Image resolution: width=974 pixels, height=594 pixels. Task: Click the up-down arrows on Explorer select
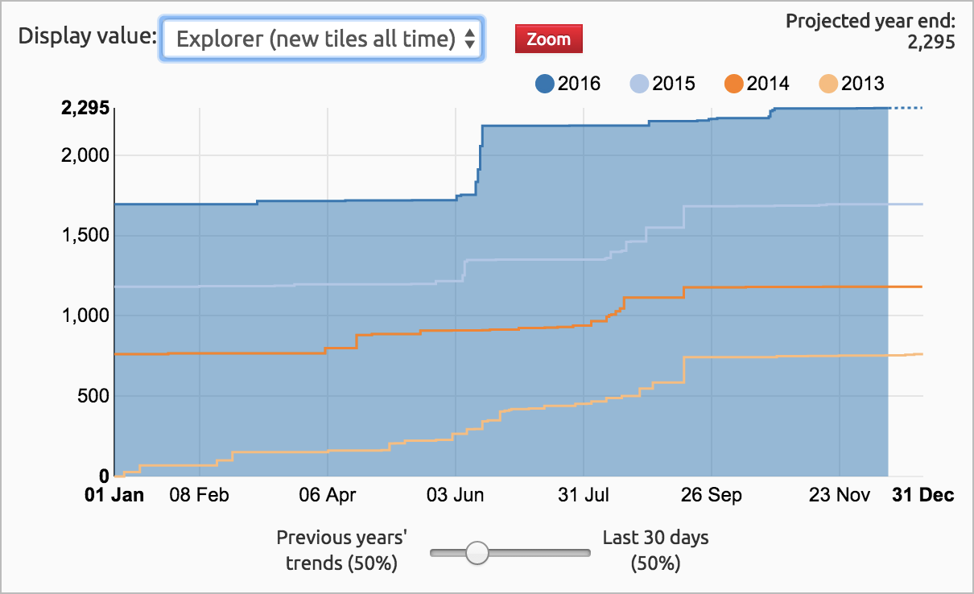[469, 39]
